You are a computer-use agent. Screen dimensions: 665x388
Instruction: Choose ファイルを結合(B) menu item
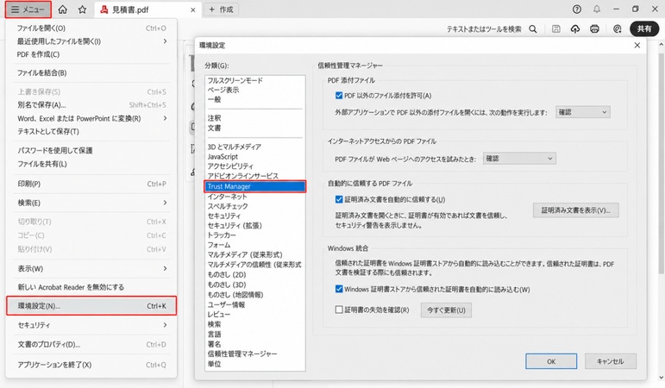pyautogui.click(x=91, y=72)
